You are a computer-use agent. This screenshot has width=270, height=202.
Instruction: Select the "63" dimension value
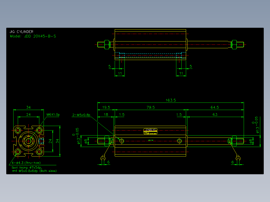click(x=215, y=114)
